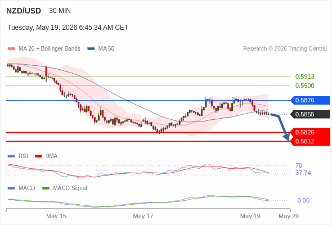Image resolution: width=332 pixels, height=225 pixels.
Task: Click the MACD legend color marker
Action: (11, 188)
